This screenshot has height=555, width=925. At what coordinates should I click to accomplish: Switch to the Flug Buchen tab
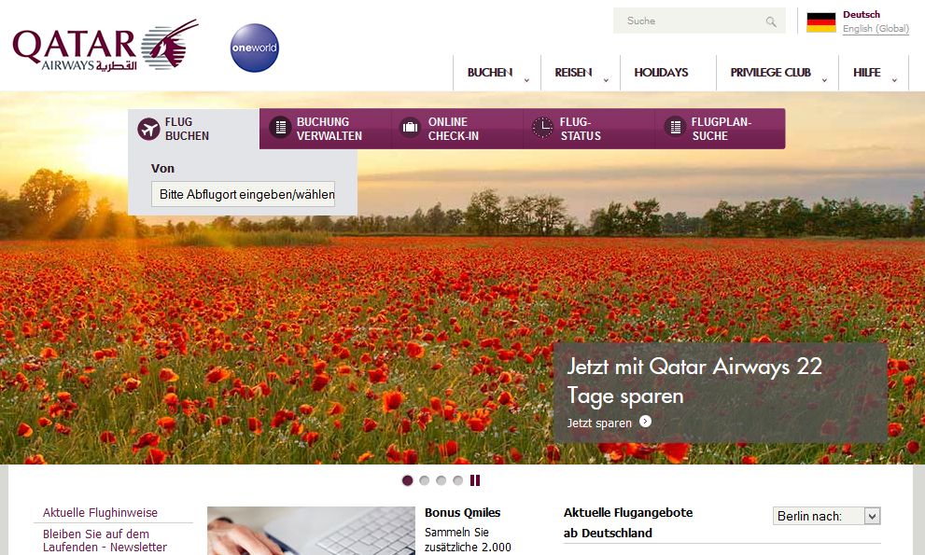(x=193, y=129)
